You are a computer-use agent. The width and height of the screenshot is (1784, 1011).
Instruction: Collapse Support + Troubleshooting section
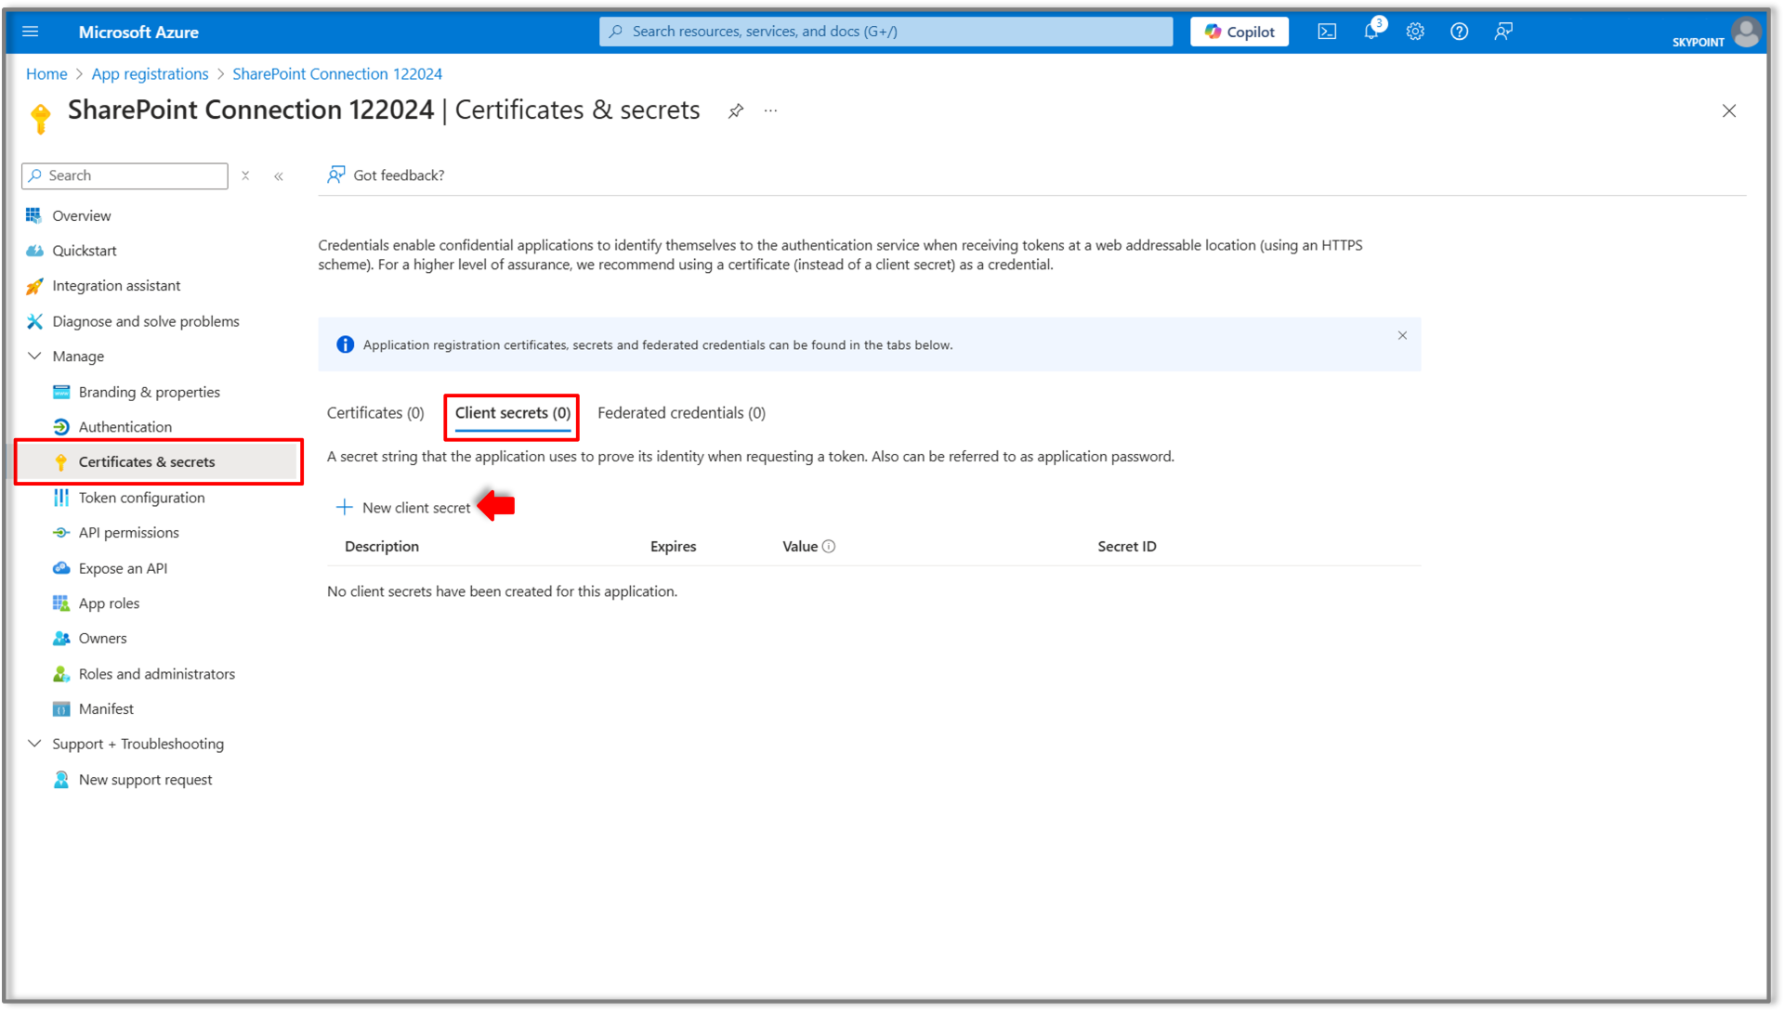tap(35, 744)
